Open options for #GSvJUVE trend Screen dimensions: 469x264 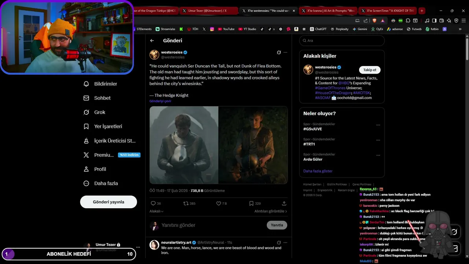(x=378, y=125)
